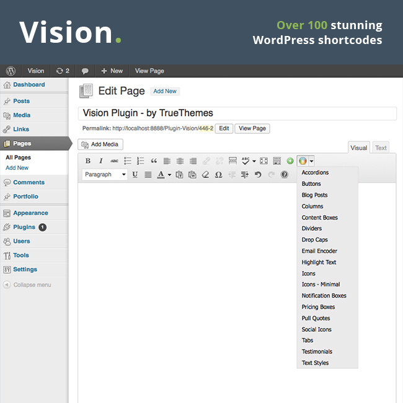Toggle fullscreen editing mode

click(263, 161)
